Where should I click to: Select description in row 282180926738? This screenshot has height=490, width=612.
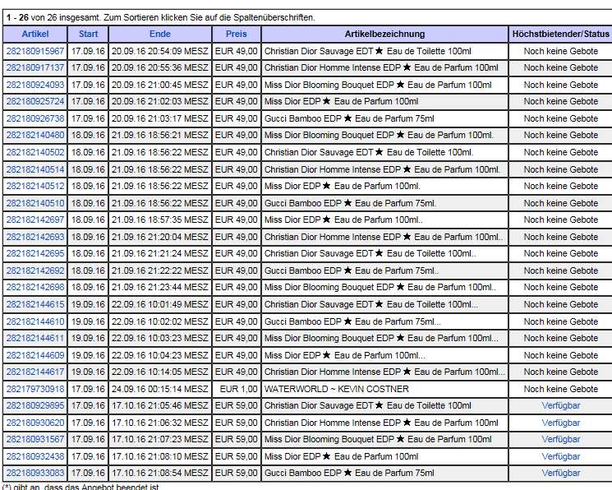pos(349,118)
